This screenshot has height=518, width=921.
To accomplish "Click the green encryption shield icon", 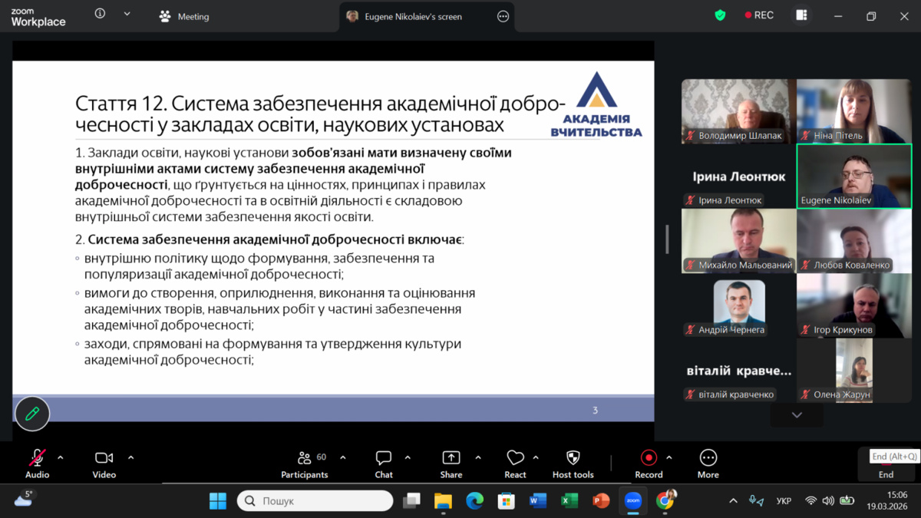I will coord(720,15).
